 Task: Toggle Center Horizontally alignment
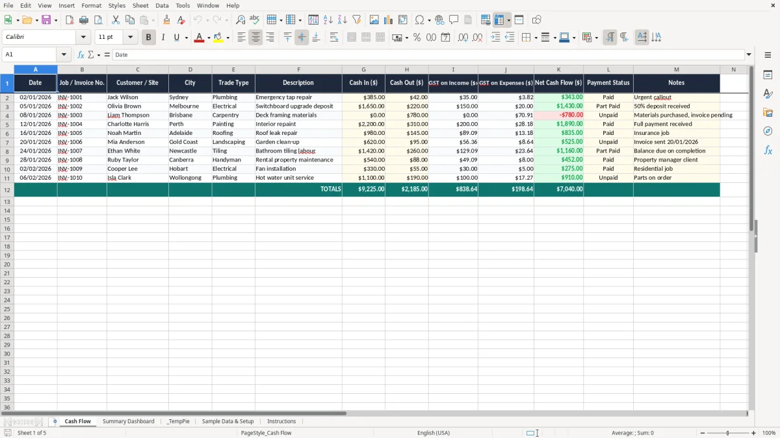(x=255, y=38)
